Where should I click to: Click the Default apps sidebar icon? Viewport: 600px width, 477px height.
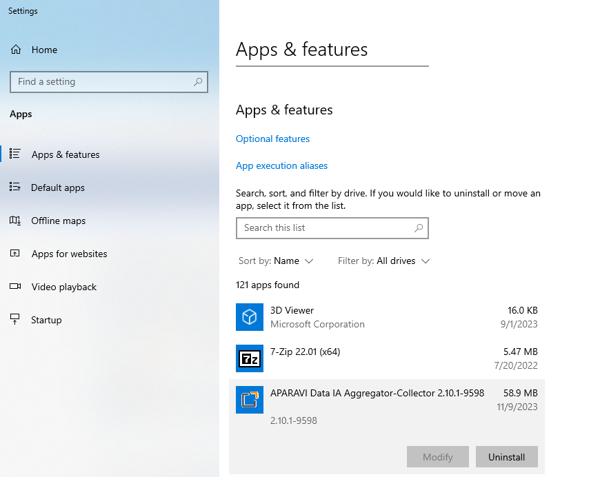15,187
